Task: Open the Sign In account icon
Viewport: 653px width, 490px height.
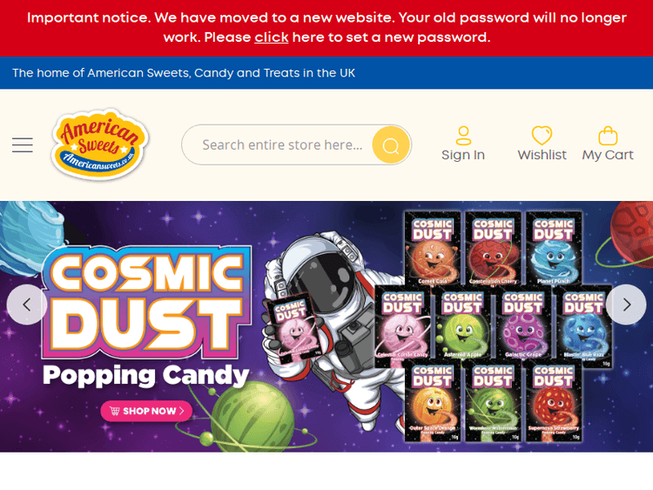Action: (463, 136)
